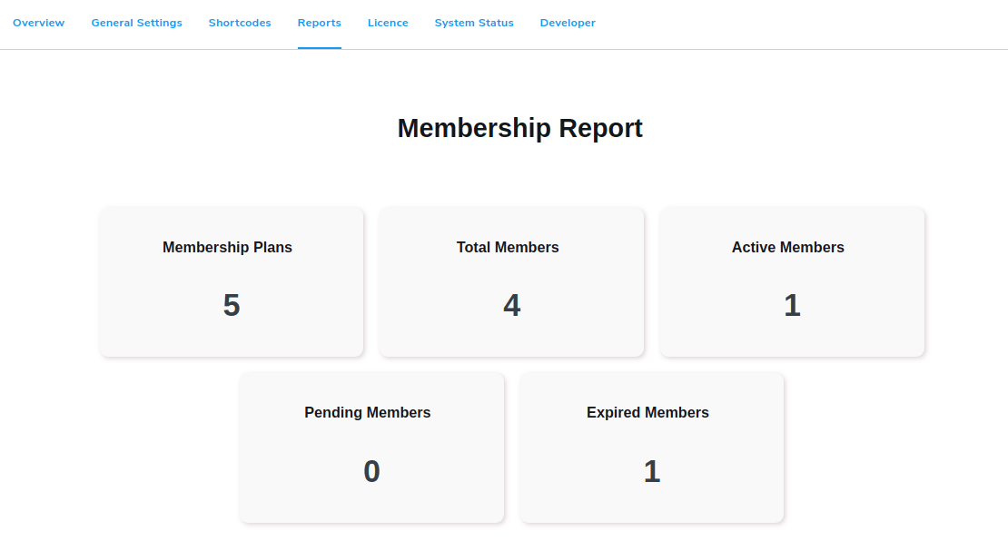
Task: Open the General Settings tab
Action: point(136,22)
